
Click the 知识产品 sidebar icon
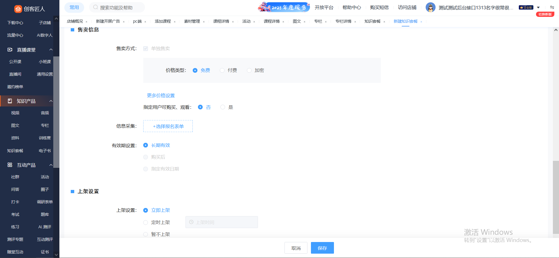tap(10, 101)
